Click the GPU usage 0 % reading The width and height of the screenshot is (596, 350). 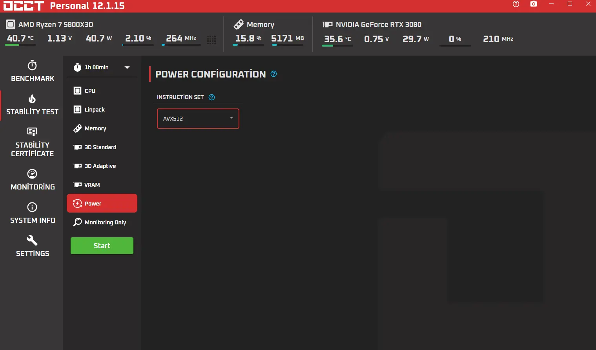pos(455,39)
